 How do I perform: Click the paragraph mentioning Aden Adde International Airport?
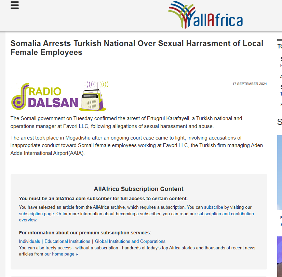tap(137, 145)
